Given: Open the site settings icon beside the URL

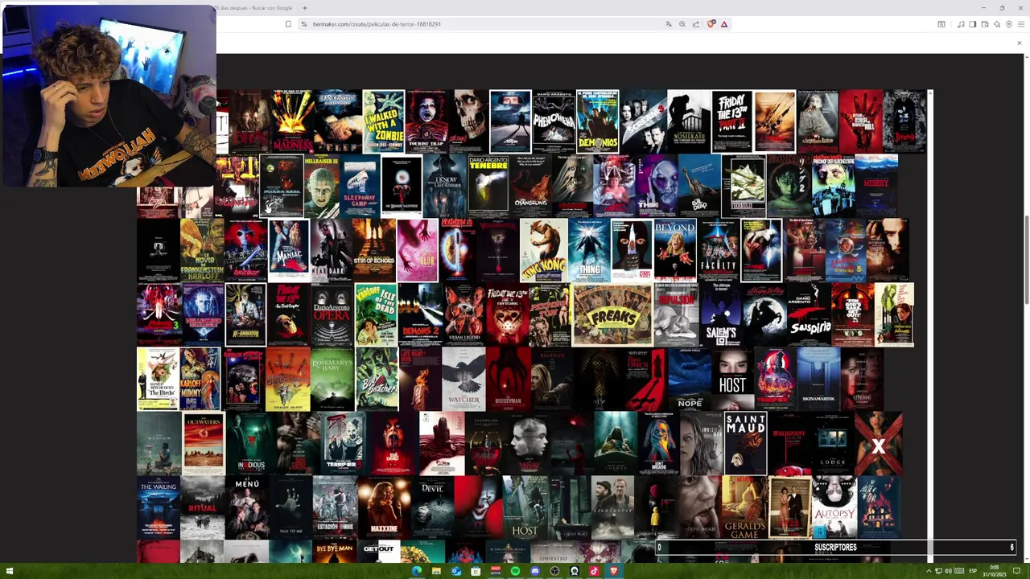Looking at the screenshot, I should (303, 24).
